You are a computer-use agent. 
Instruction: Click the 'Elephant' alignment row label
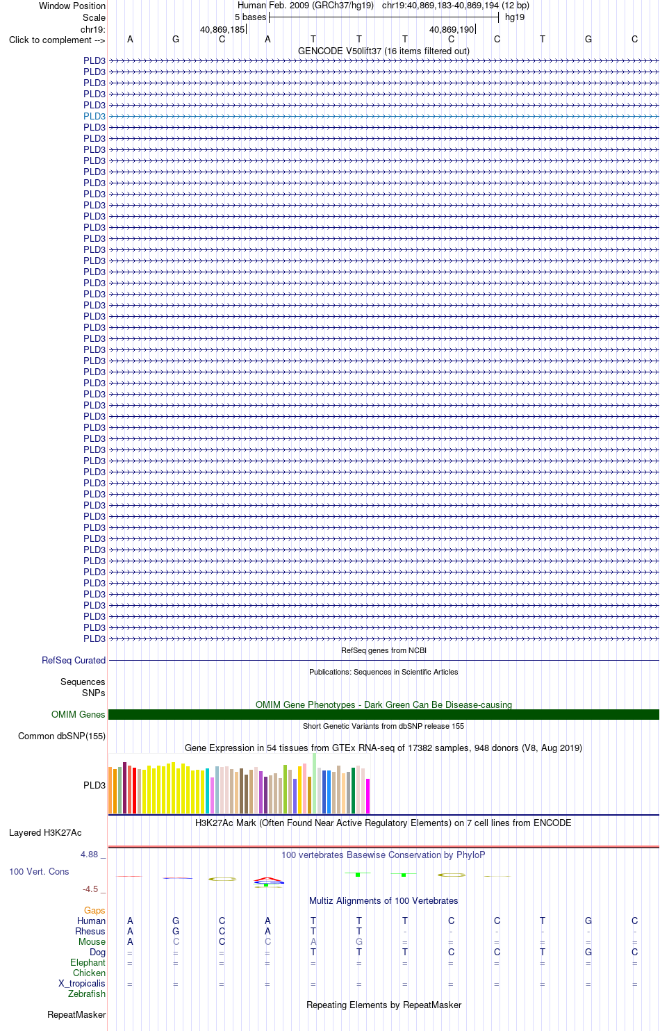[x=88, y=963]
